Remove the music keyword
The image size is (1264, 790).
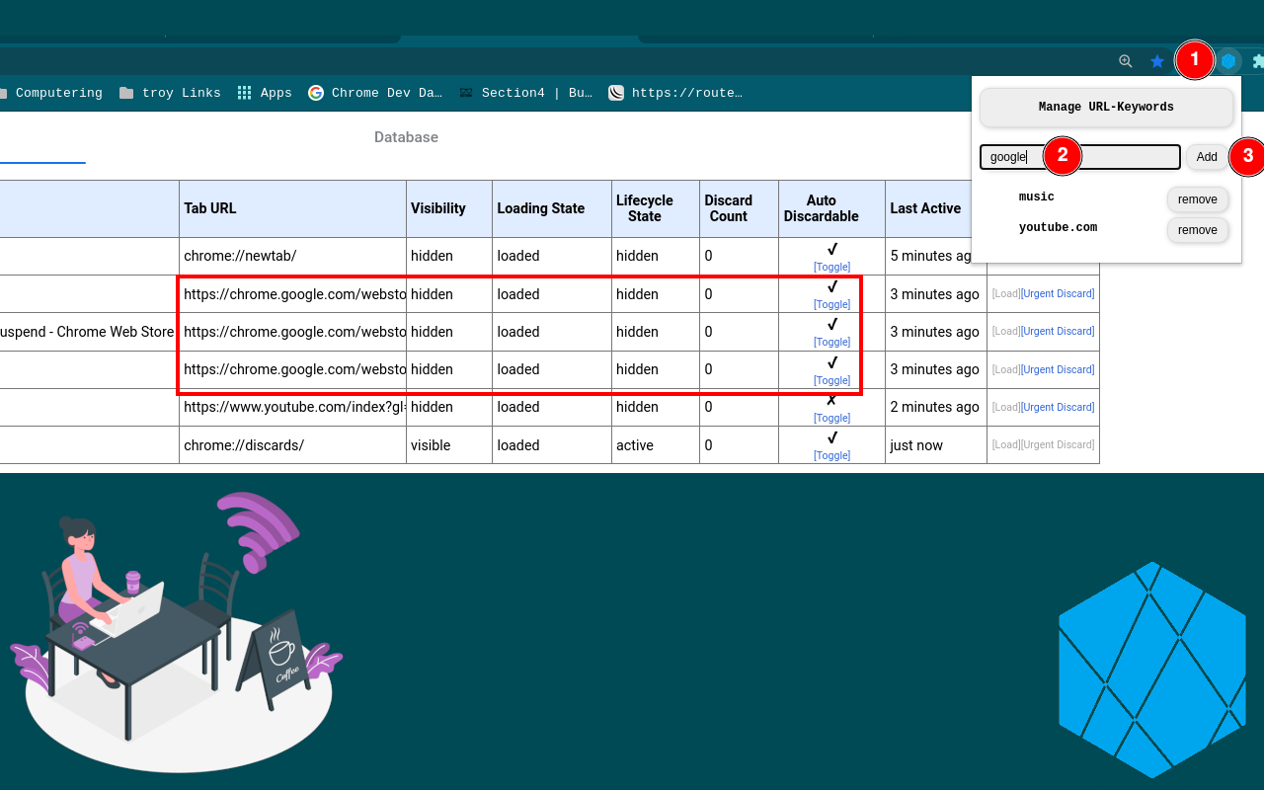click(1197, 198)
